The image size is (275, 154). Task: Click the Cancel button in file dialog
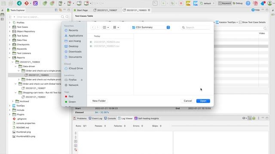[188, 101]
